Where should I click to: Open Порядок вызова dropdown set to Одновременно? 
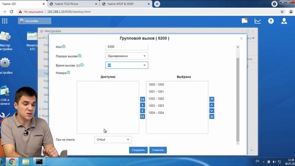(127, 56)
